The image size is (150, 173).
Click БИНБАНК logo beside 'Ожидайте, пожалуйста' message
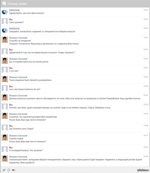tap(5, 30)
